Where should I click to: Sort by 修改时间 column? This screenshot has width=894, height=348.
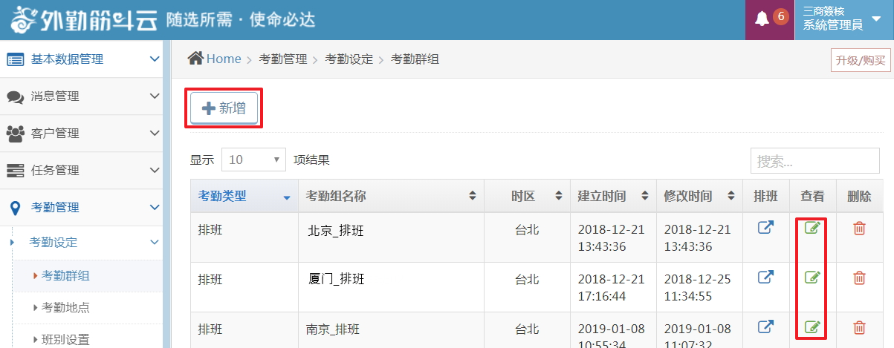(699, 196)
